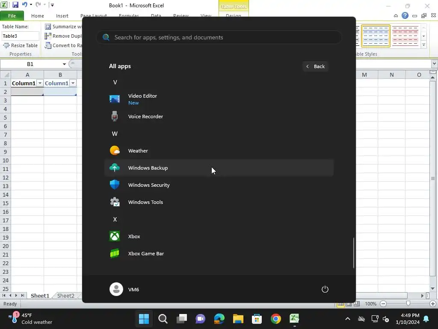Switch to Normal view in status bar
Viewport: 438px width, 329px height.
pyautogui.click(x=340, y=304)
